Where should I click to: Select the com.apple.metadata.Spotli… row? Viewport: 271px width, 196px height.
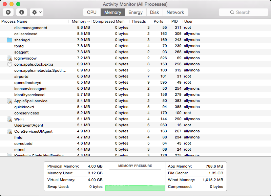(x=135, y=70)
